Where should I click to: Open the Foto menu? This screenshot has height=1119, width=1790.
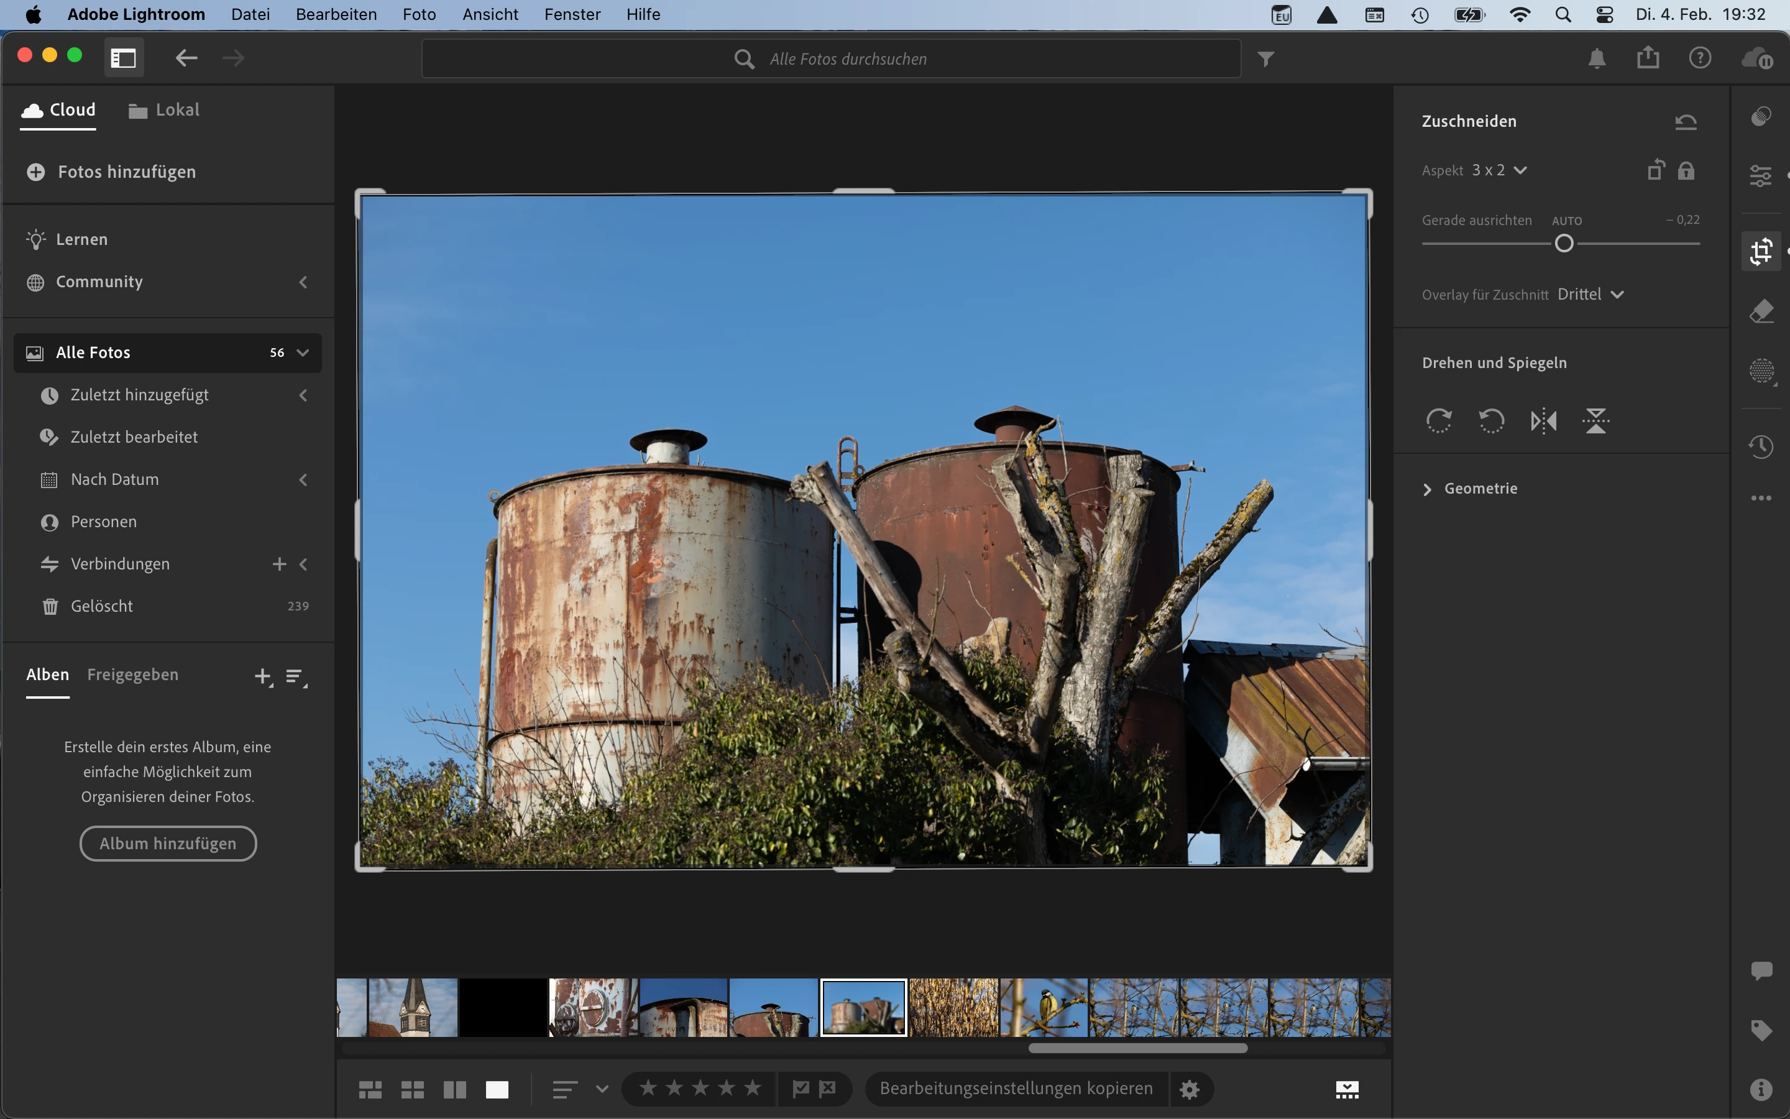click(x=419, y=14)
